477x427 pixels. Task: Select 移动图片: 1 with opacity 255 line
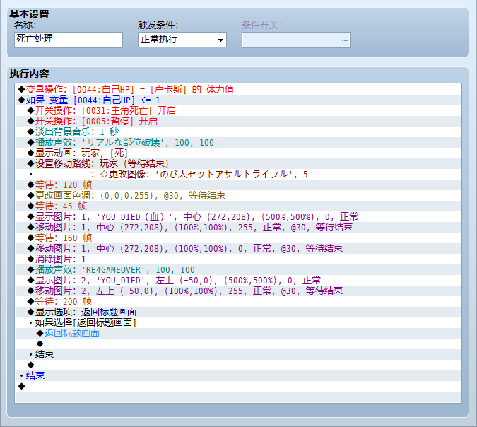[238, 228]
